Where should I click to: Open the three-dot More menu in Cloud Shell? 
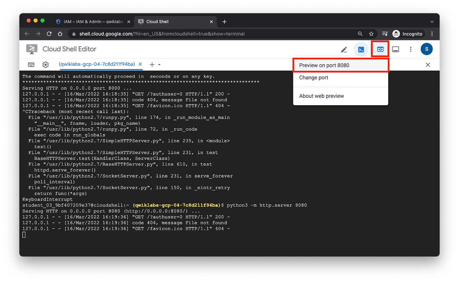(x=411, y=49)
